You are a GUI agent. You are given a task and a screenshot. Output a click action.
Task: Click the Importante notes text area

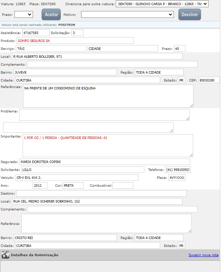[x=108, y=145]
